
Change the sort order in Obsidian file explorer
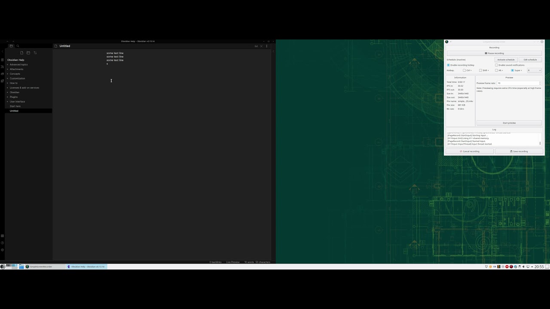(35, 53)
